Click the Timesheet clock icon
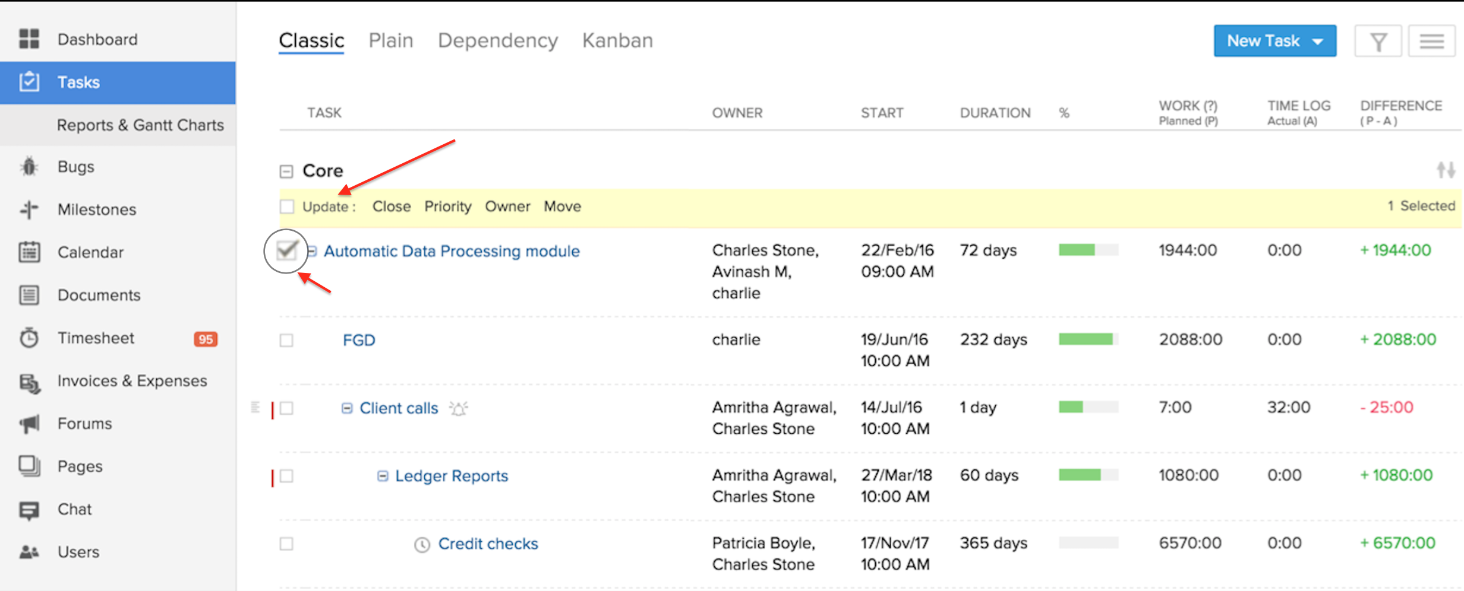 (29, 338)
